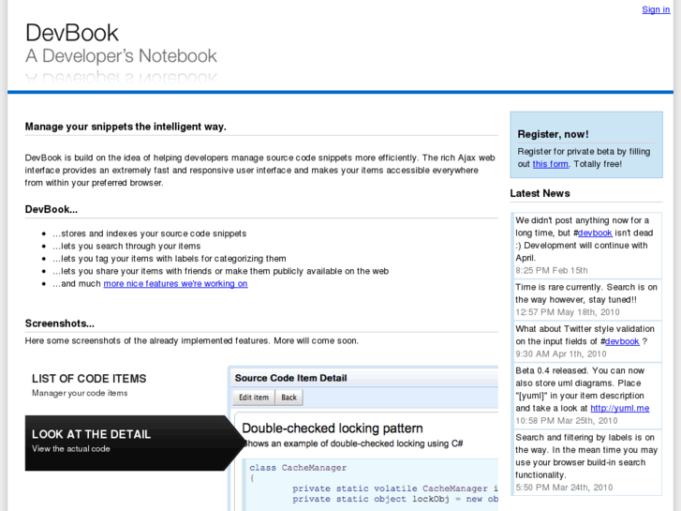
Task: Click the 9:30 AM Apr 1th, 2010 timestamp
Action: click(x=560, y=353)
